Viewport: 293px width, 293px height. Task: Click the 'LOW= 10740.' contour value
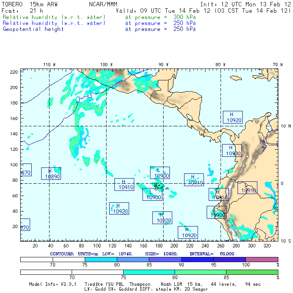[117, 254]
